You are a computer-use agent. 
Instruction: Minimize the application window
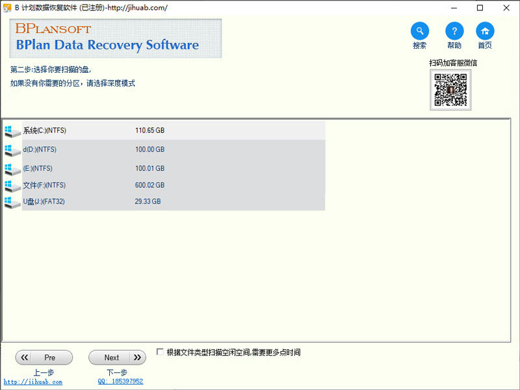454,8
